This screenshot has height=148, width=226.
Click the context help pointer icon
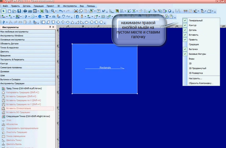(x=104, y=11)
